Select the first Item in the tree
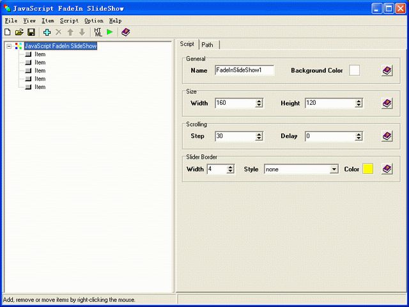Viewport: 409px width, 307px height. [x=40, y=54]
